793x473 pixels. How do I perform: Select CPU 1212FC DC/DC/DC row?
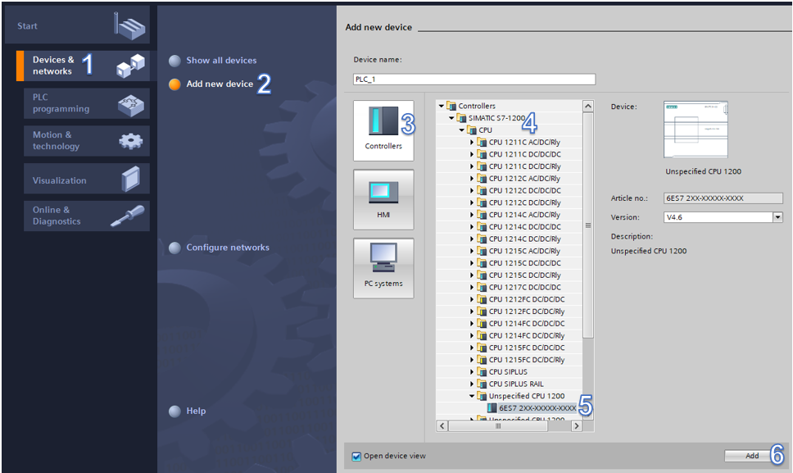click(x=509, y=299)
